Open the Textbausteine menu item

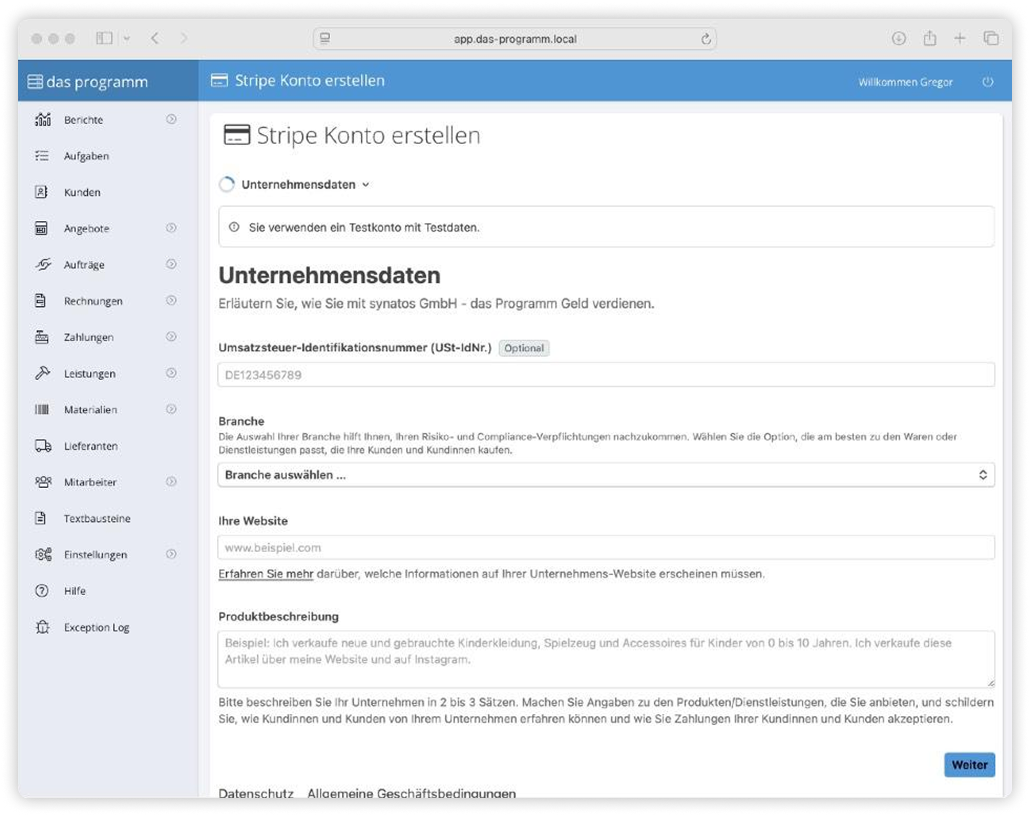tap(97, 518)
